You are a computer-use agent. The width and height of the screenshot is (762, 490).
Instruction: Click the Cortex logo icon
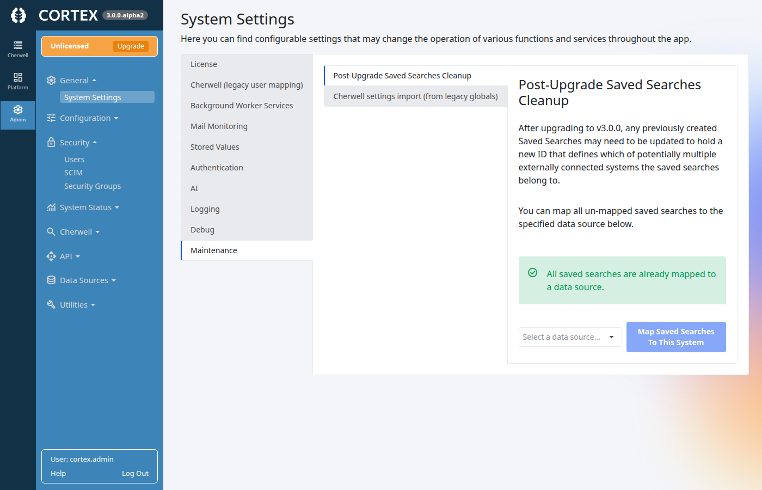tap(18, 15)
